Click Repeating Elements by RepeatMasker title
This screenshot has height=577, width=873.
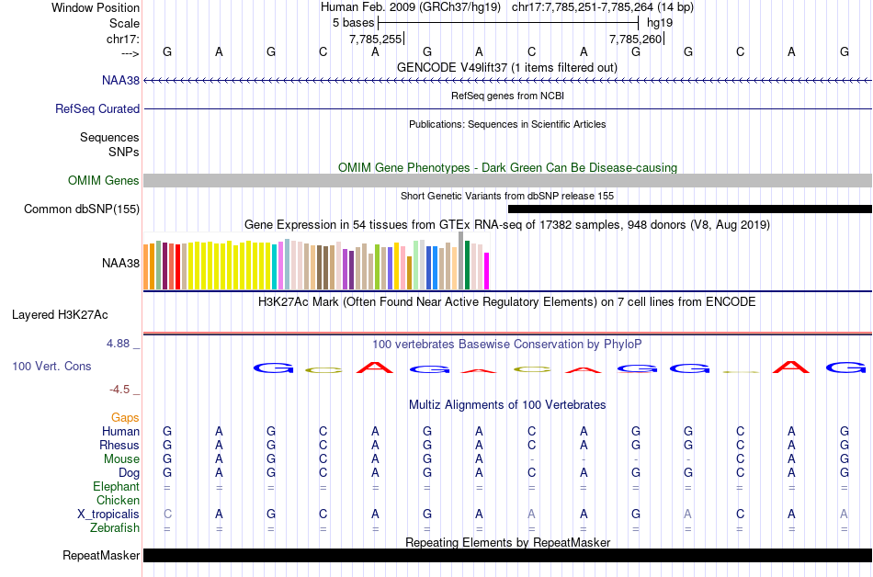pyautogui.click(x=507, y=542)
